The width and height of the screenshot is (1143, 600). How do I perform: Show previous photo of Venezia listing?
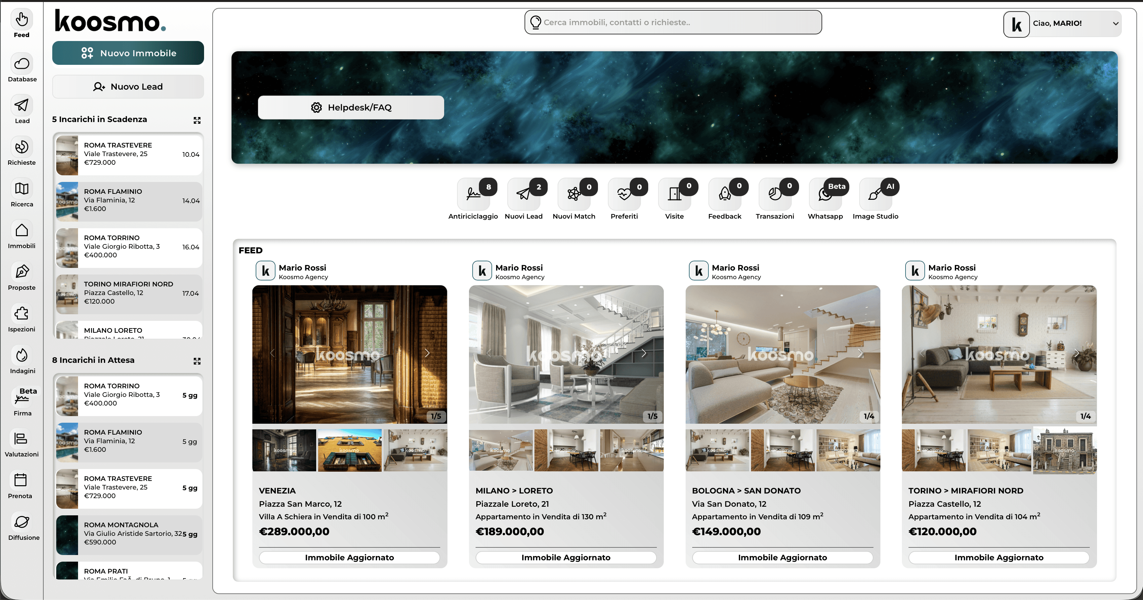tap(273, 353)
